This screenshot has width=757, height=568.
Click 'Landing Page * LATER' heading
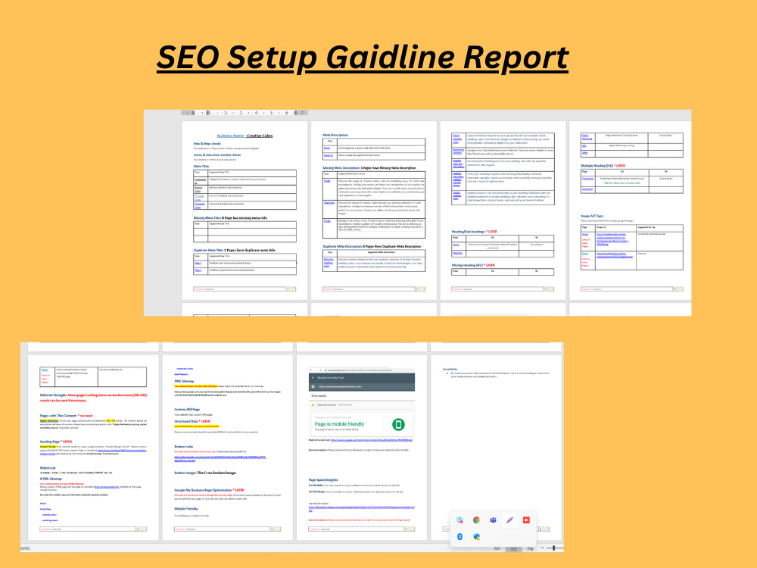click(x=56, y=442)
